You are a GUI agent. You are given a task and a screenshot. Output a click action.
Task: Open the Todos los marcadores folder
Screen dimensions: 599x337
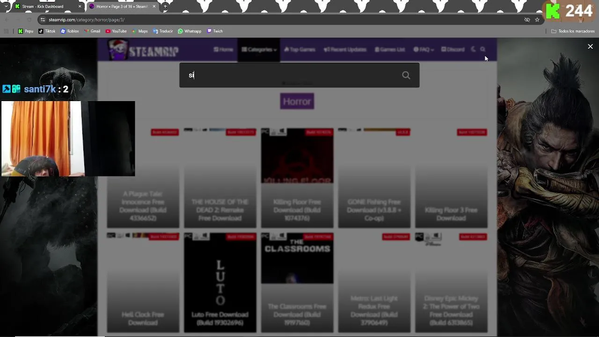coord(573,31)
